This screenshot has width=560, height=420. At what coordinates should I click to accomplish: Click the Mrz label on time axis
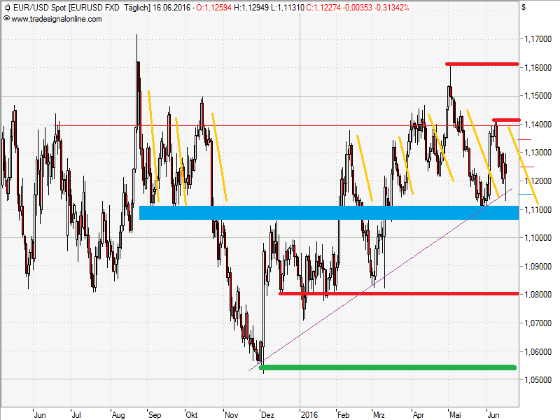379,415
